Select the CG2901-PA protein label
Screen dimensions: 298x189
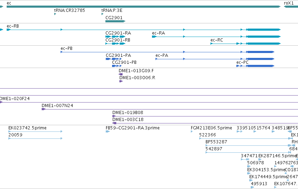click(118, 55)
